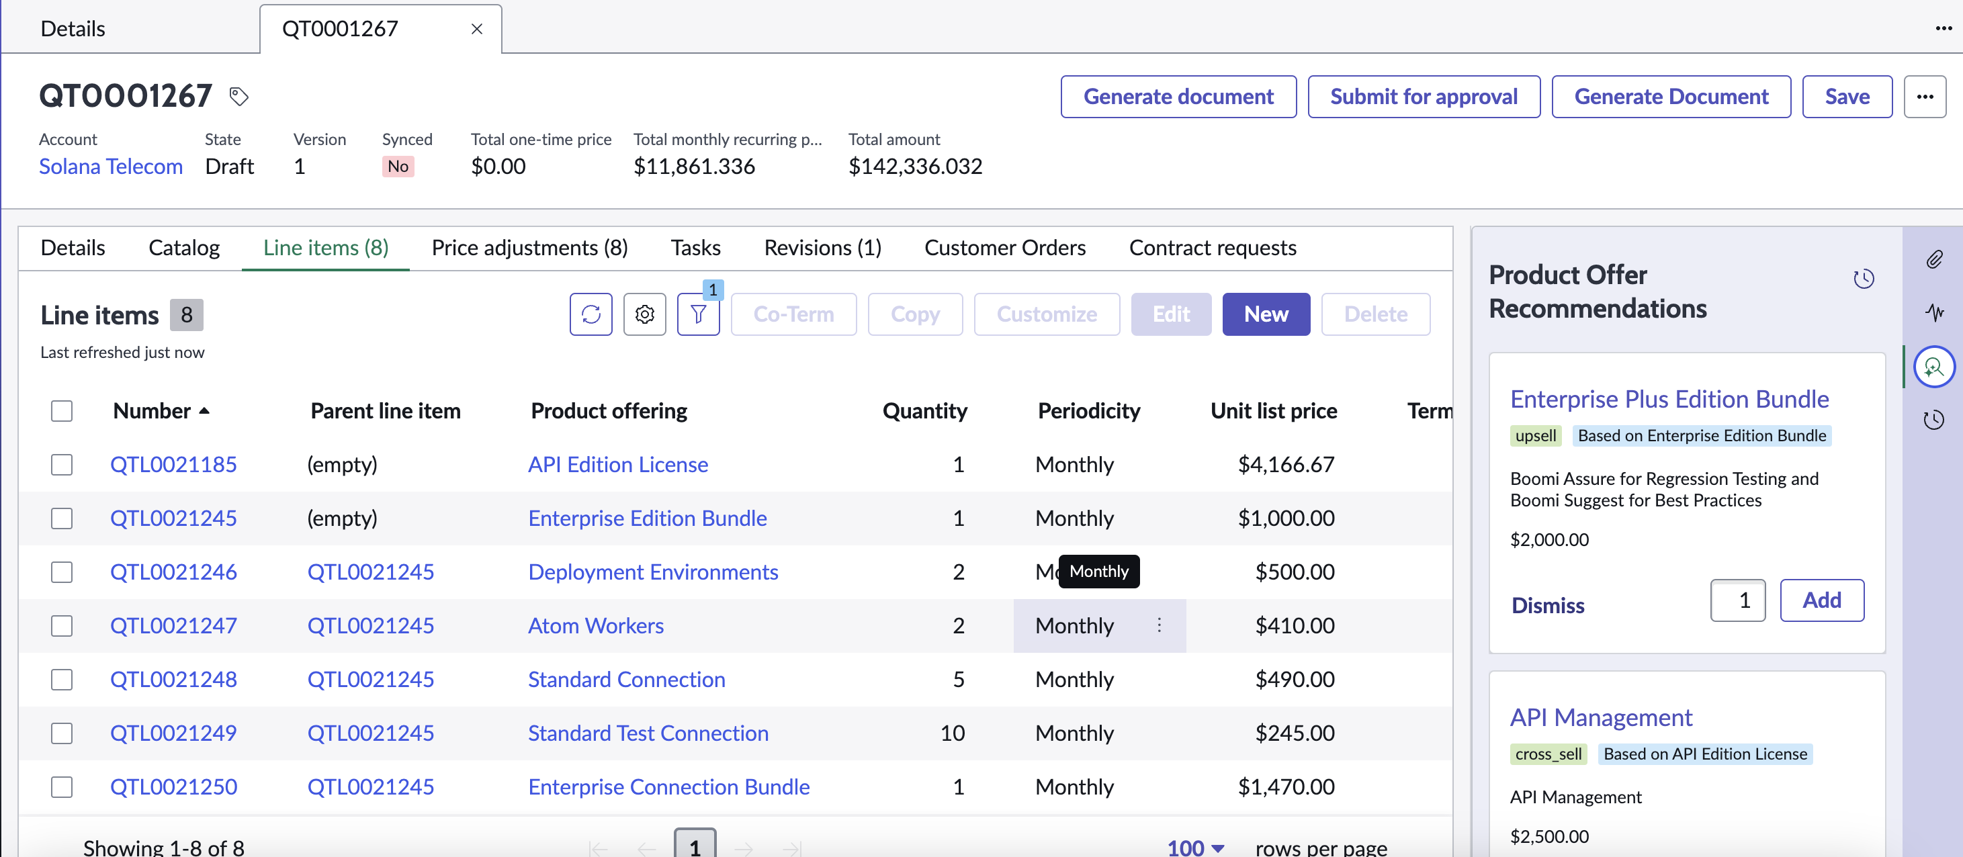1963x857 pixels.
Task: Open the history clock sidebar icon
Action: click(x=1934, y=420)
